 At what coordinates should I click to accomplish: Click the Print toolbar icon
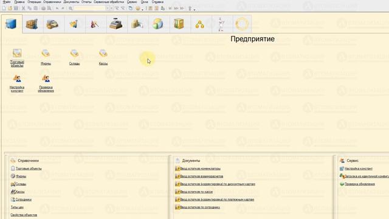coord(43,8)
